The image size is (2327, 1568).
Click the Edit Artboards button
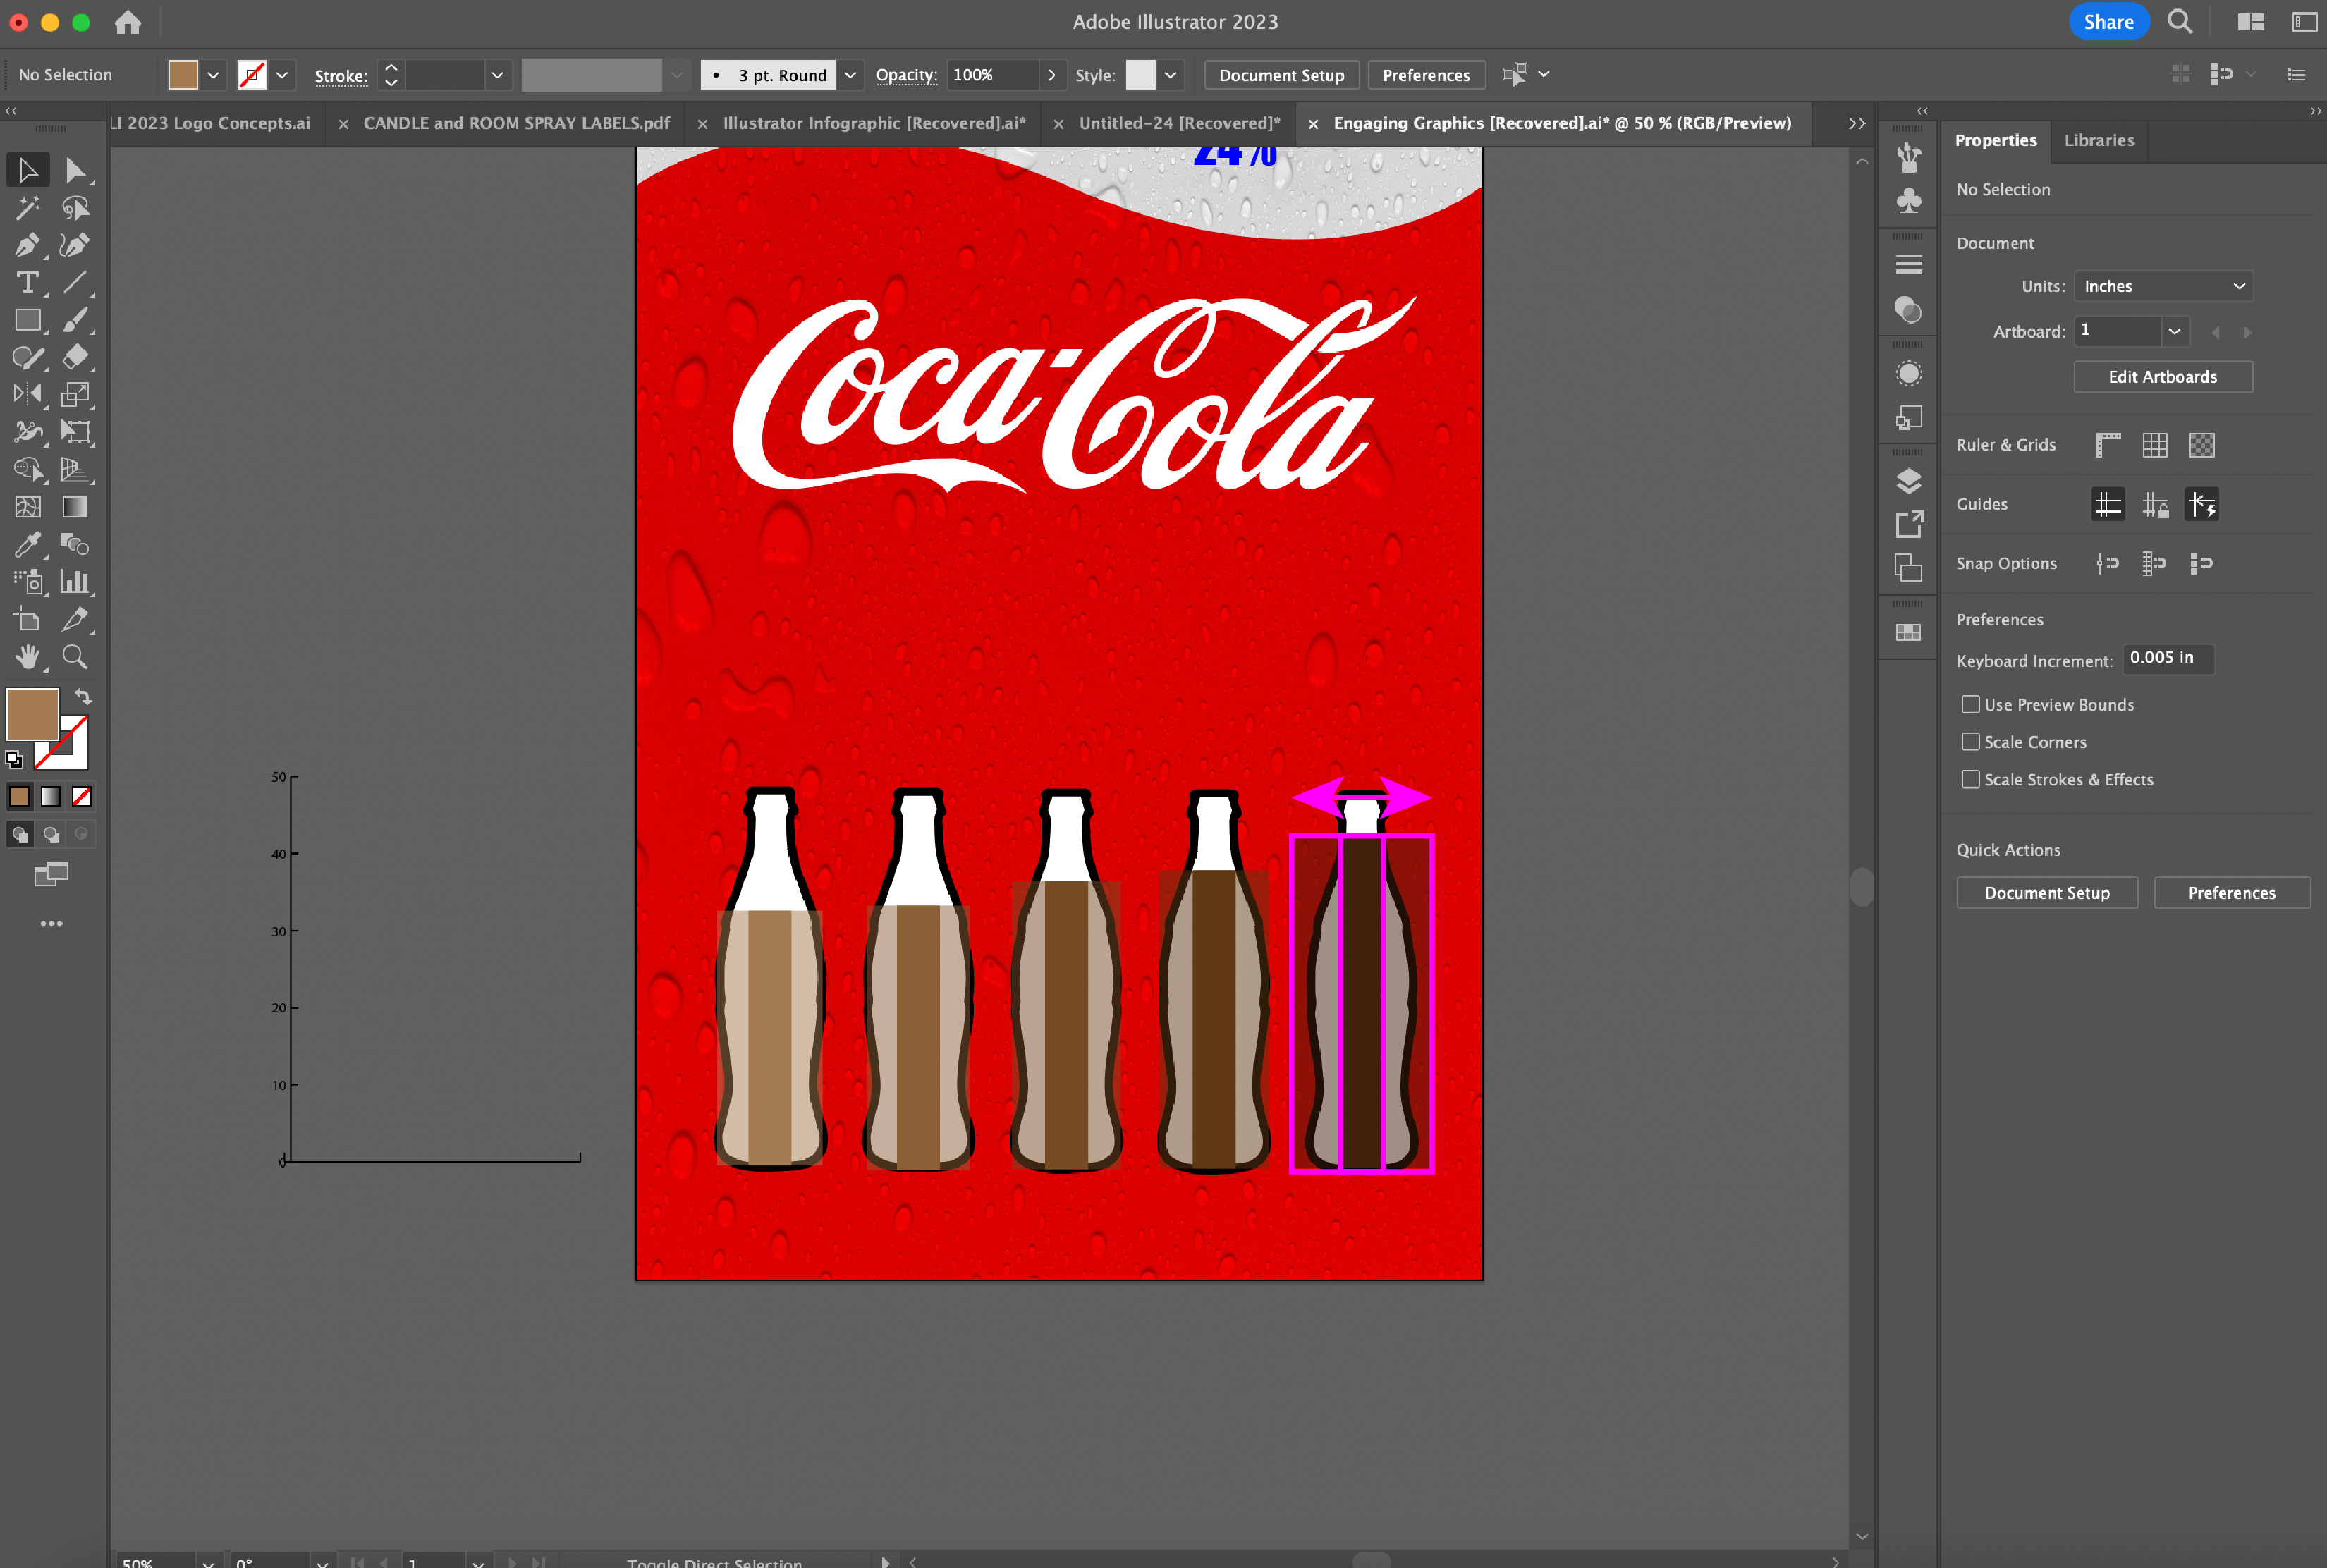[2162, 377]
